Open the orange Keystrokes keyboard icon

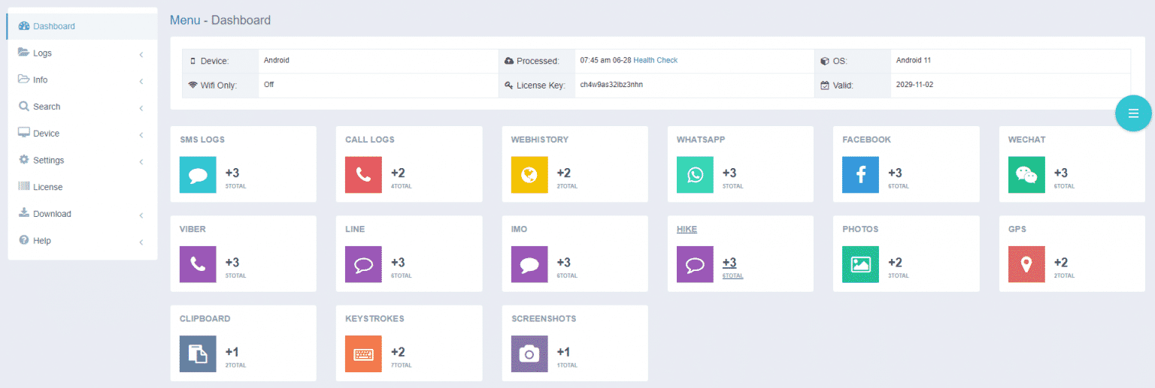point(363,354)
